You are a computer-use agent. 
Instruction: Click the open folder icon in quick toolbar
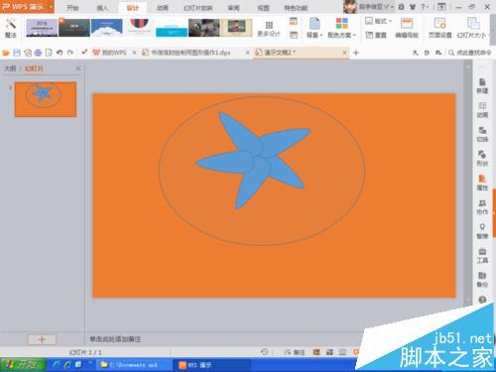click(x=6, y=53)
